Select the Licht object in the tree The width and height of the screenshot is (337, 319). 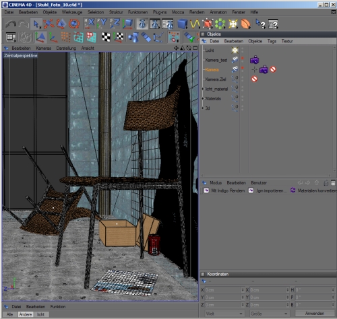[x=210, y=50]
